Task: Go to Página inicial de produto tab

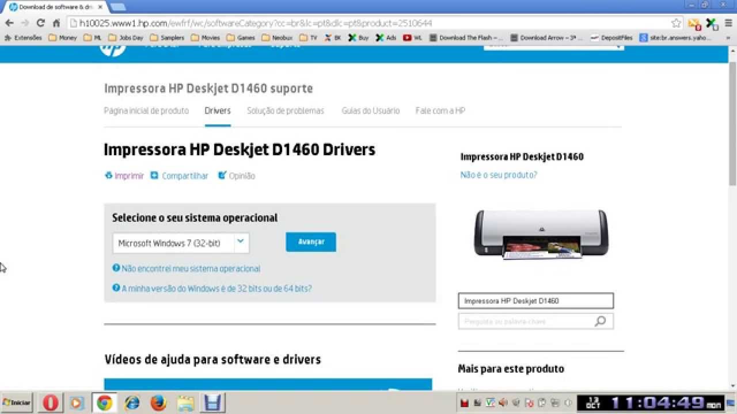Action: (x=146, y=110)
